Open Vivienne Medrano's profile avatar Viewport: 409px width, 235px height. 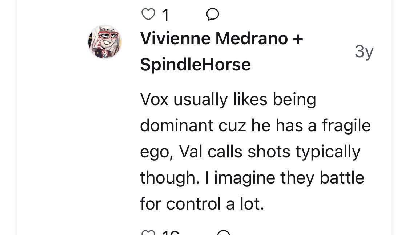pyautogui.click(x=105, y=42)
